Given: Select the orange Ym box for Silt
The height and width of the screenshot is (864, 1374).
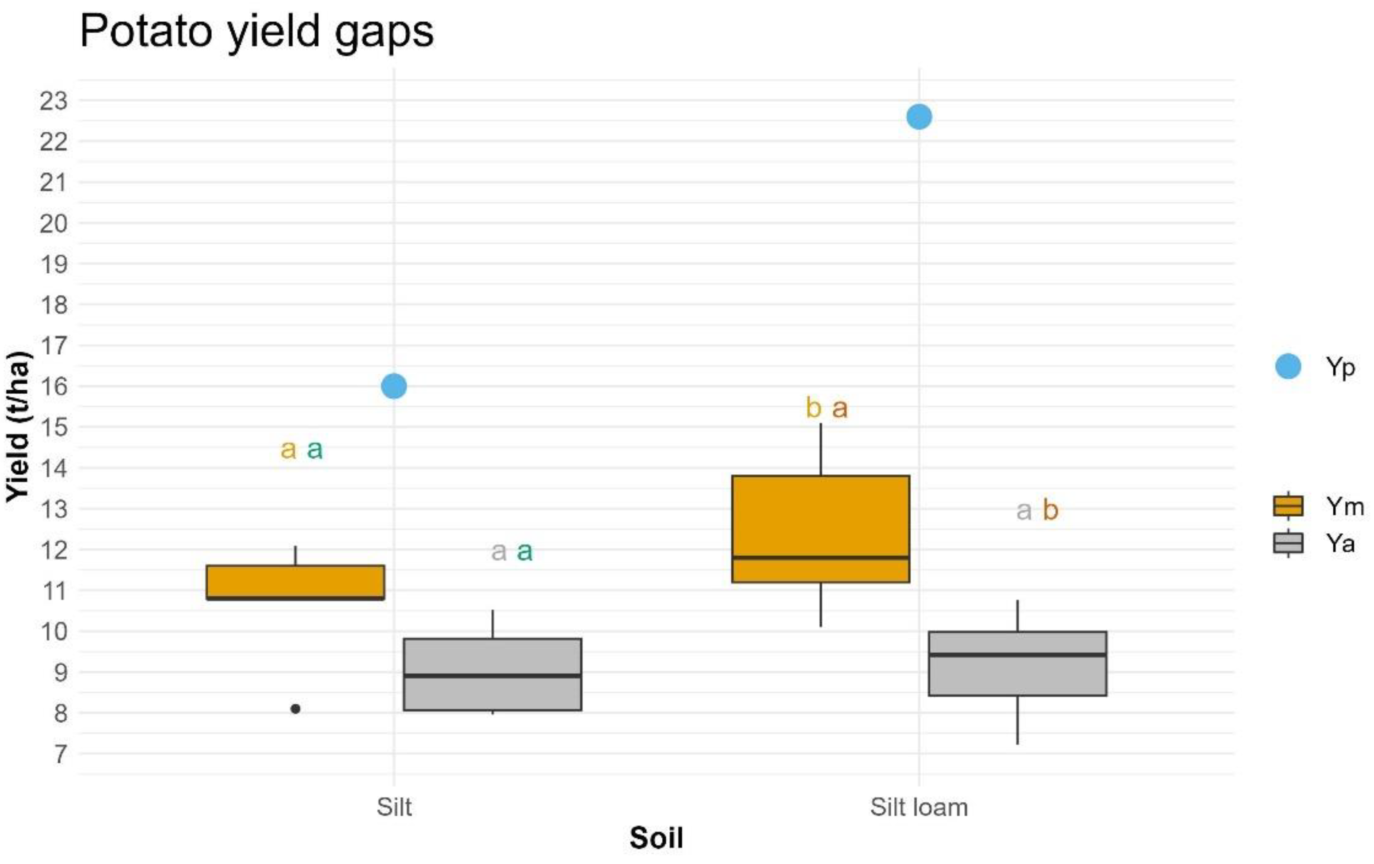Looking at the screenshot, I should [x=295, y=582].
